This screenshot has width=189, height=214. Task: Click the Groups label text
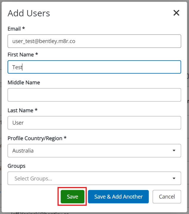(x=16, y=166)
